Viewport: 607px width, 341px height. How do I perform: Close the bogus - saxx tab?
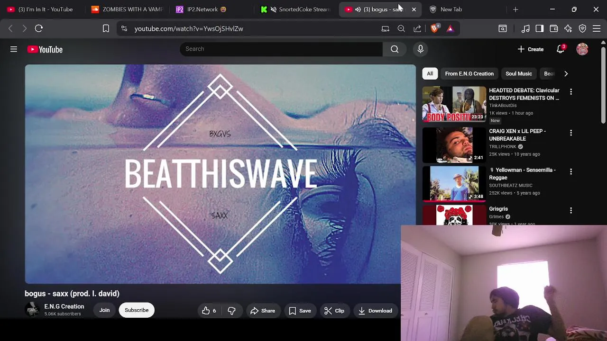pyautogui.click(x=414, y=9)
